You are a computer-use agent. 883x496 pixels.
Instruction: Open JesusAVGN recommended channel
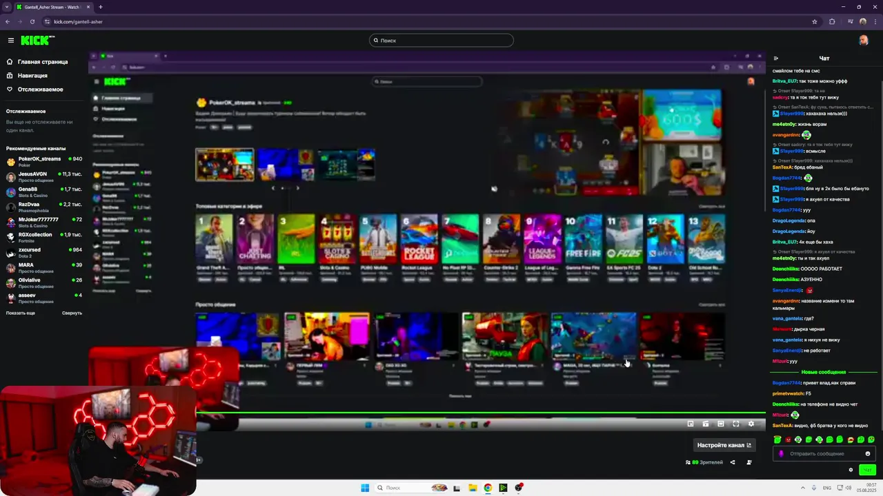44,176
